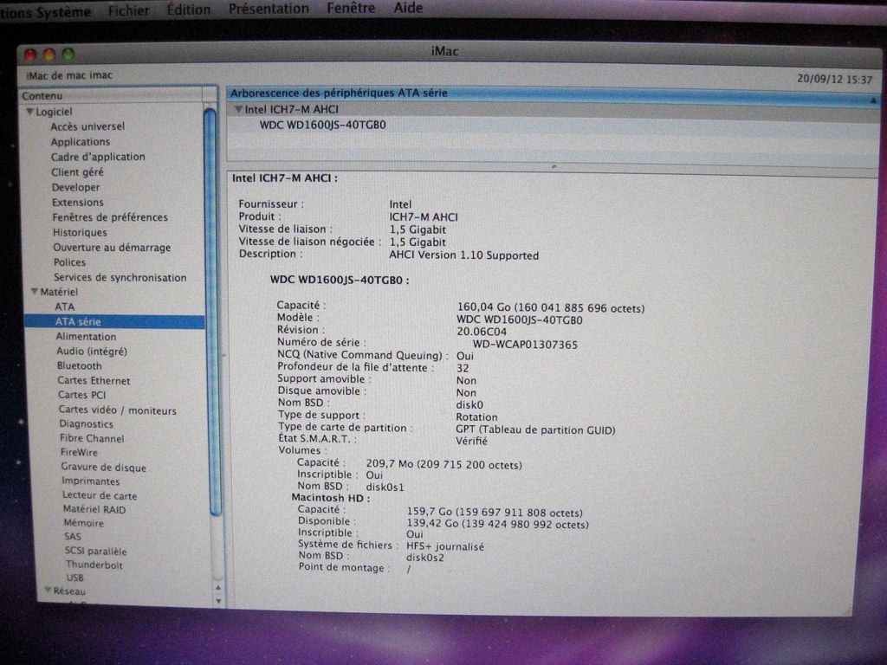Viewport: 887px width, 665px height.
Task: Open the Aide menu
Action: tap(409, 7)
